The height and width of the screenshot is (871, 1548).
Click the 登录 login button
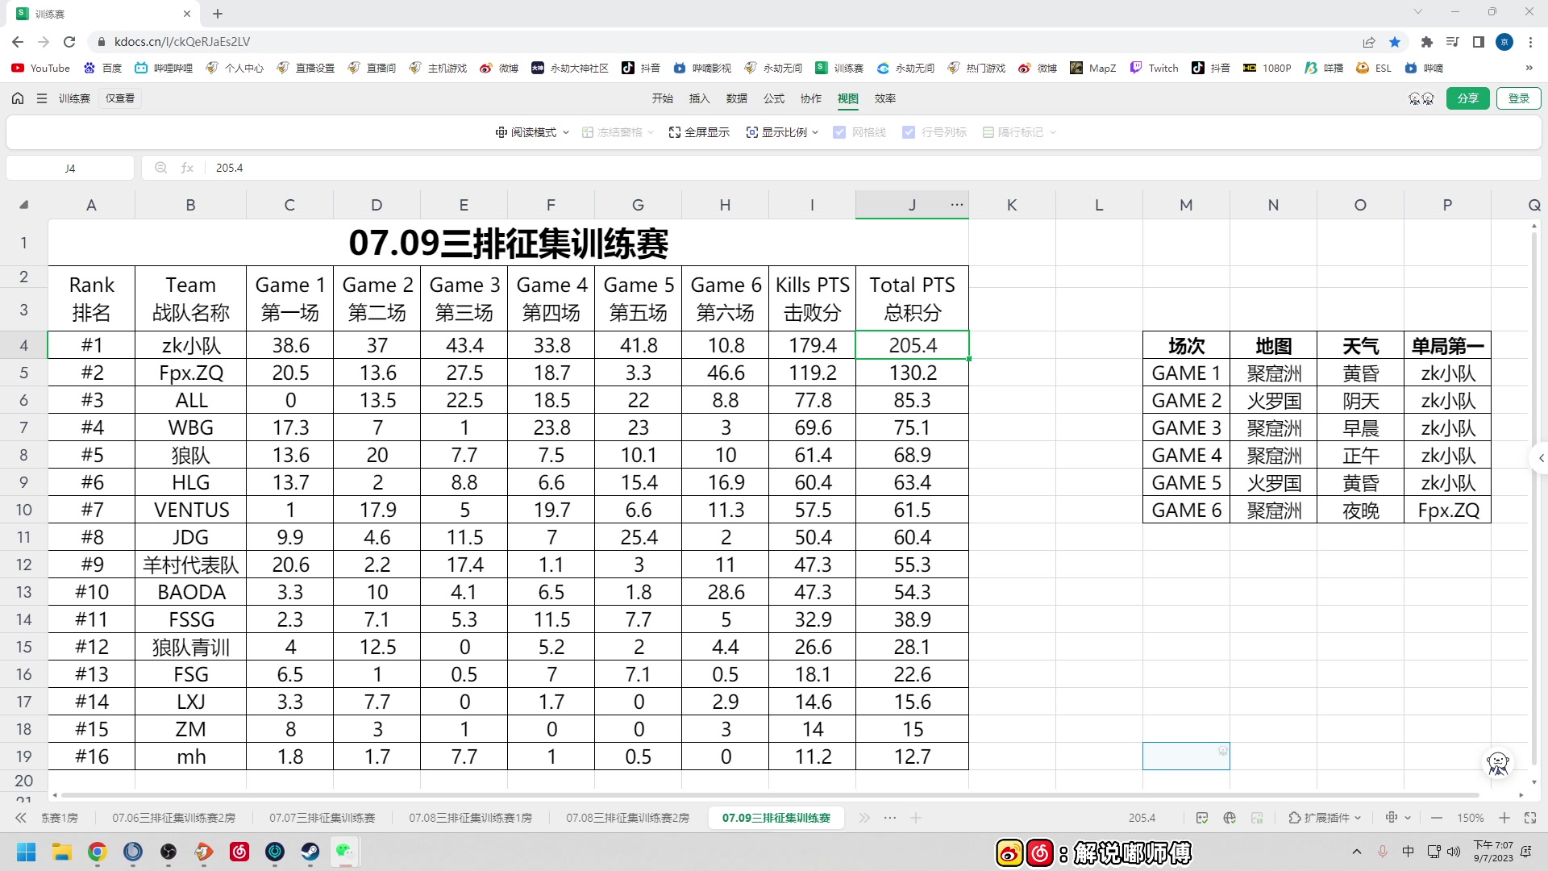(x=1519, y=98)
